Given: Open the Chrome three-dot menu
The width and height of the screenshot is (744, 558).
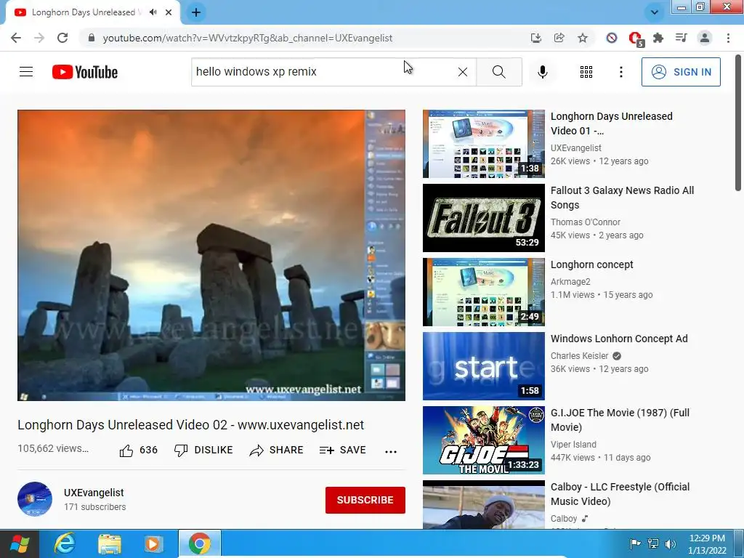Looking at the screenshot, I should pos(728,38).
